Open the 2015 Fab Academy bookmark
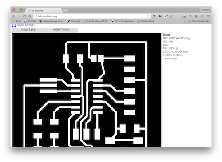 (122, 21)
